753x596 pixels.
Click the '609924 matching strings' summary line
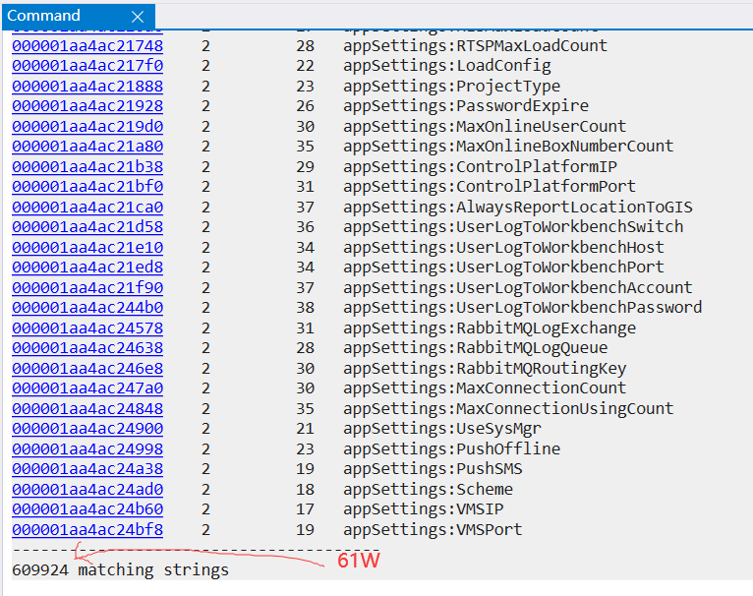121,570
